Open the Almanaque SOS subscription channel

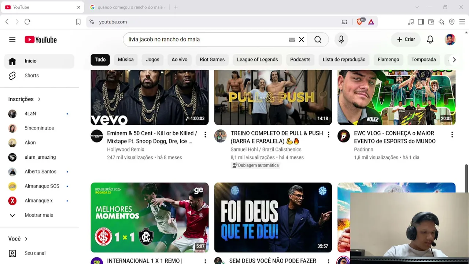point(39,186)
